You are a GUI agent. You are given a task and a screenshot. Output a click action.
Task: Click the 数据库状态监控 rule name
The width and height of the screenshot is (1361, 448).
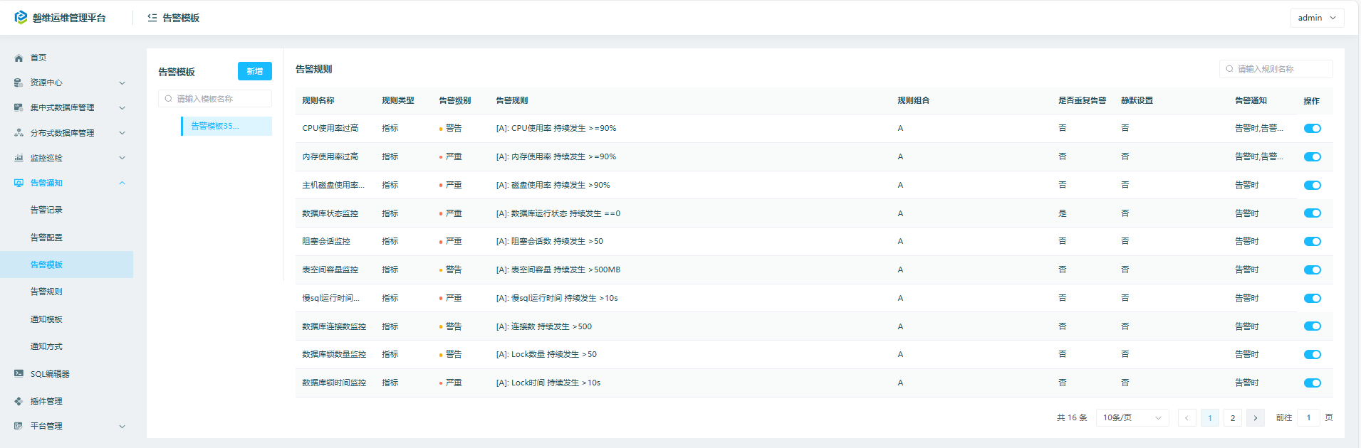[330, 213]
